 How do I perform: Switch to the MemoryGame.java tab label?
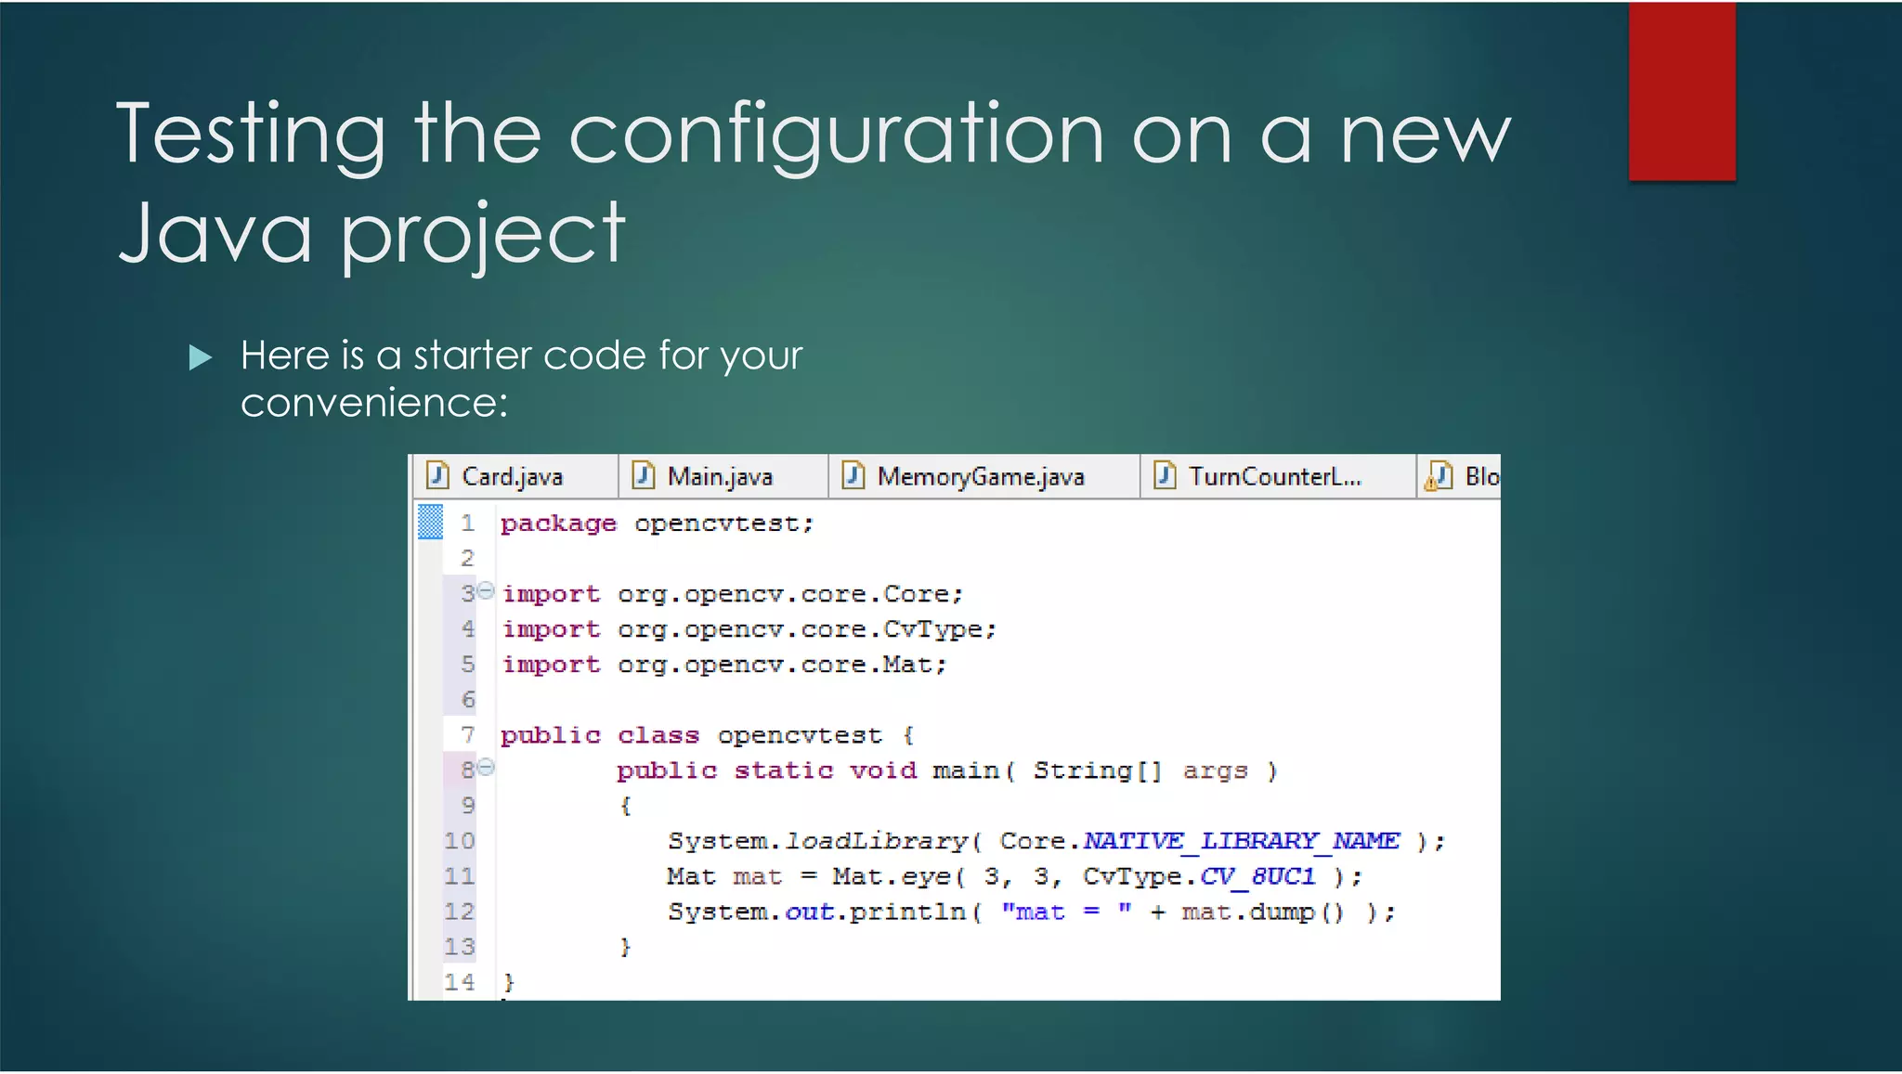(x=980, y=477)
